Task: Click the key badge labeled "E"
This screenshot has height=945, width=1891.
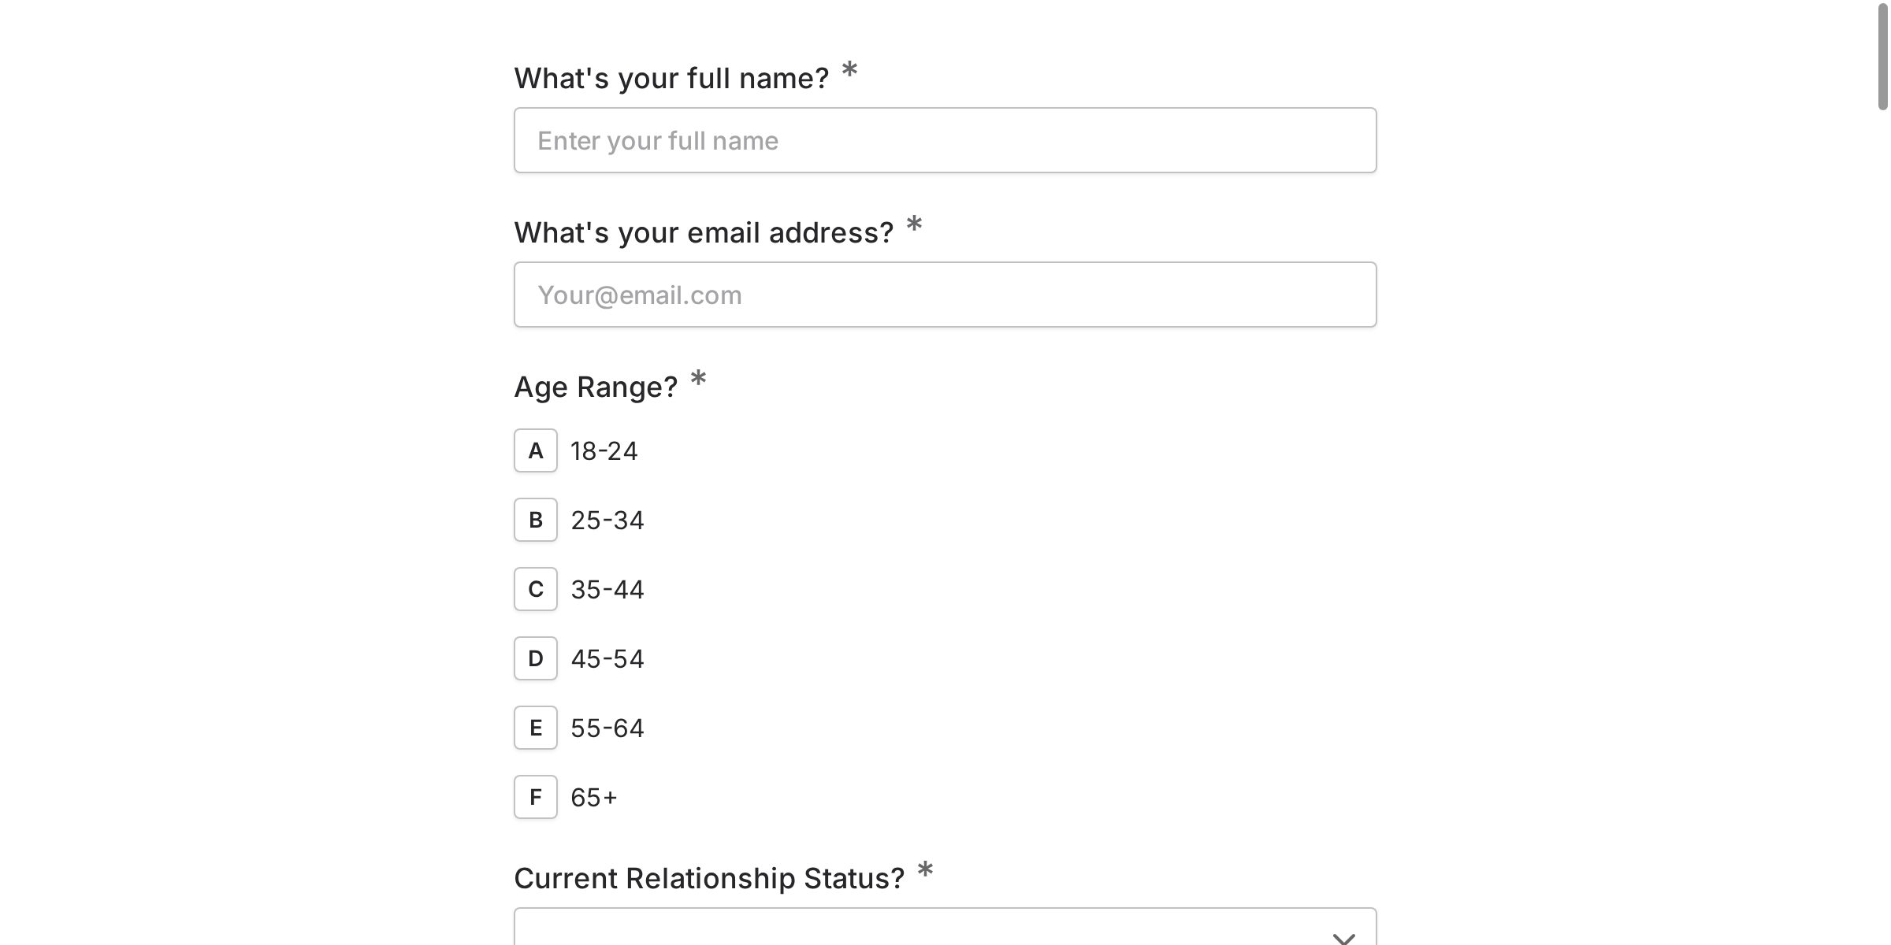Action: 535,728
